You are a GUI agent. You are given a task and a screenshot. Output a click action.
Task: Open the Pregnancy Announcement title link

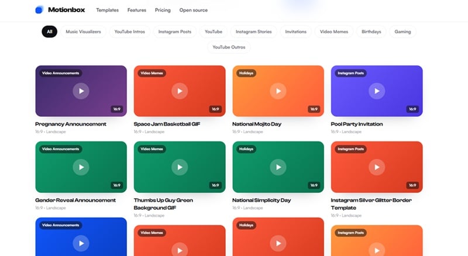tap(71, 124)
